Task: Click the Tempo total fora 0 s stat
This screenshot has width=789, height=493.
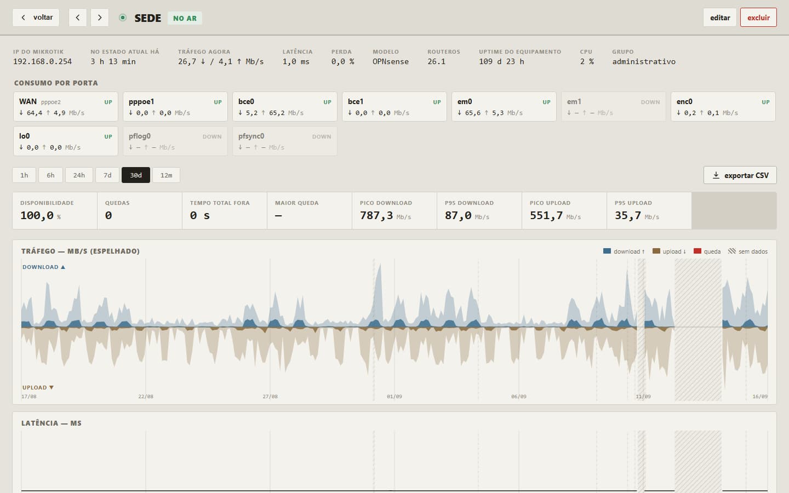Action: point(225,210)
